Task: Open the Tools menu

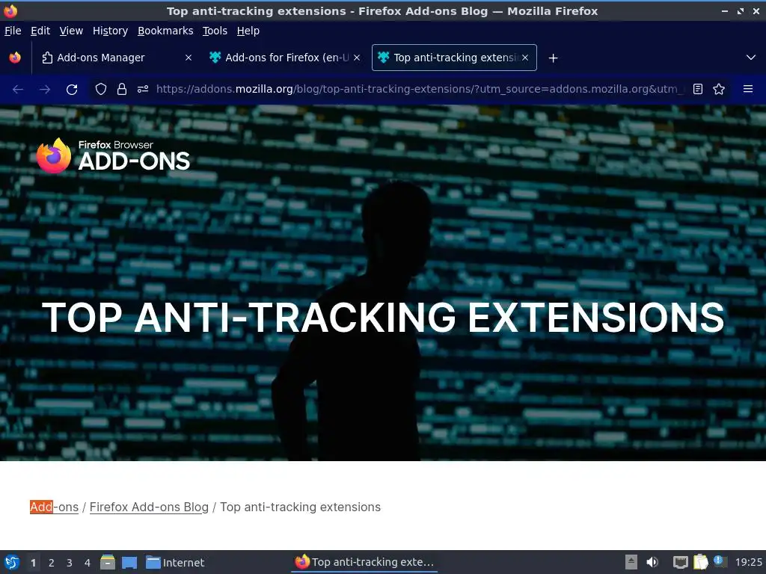Action: pyautogui.click(x=215, y=31)
